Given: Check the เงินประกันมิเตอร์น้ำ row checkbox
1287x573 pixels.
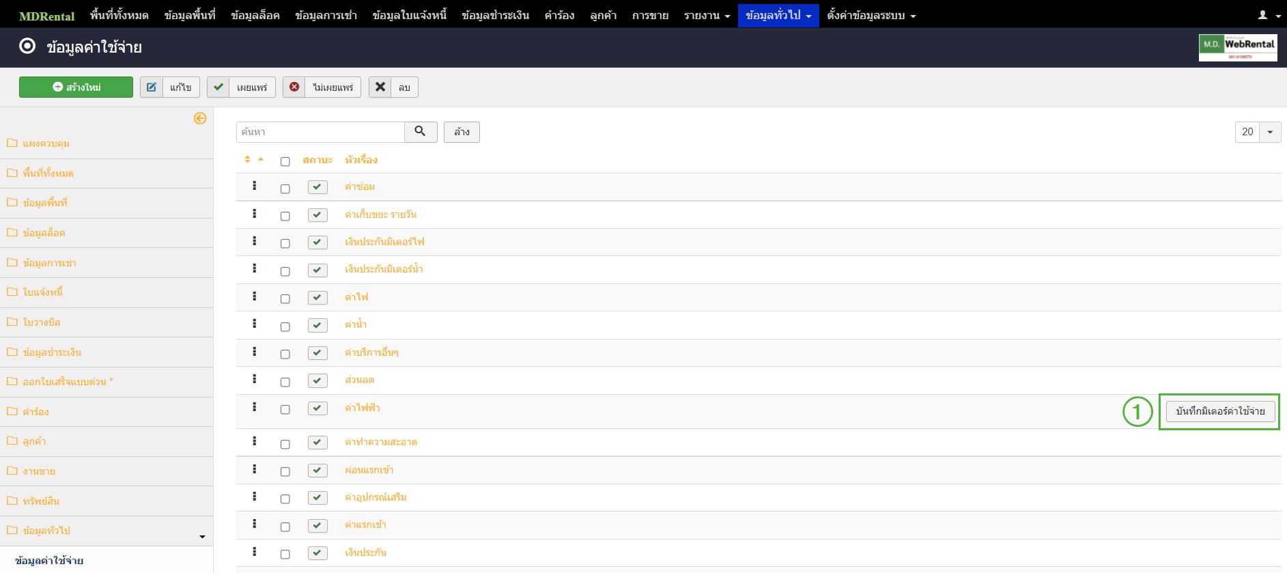Looking at the screenshot, I should point(285,272).
